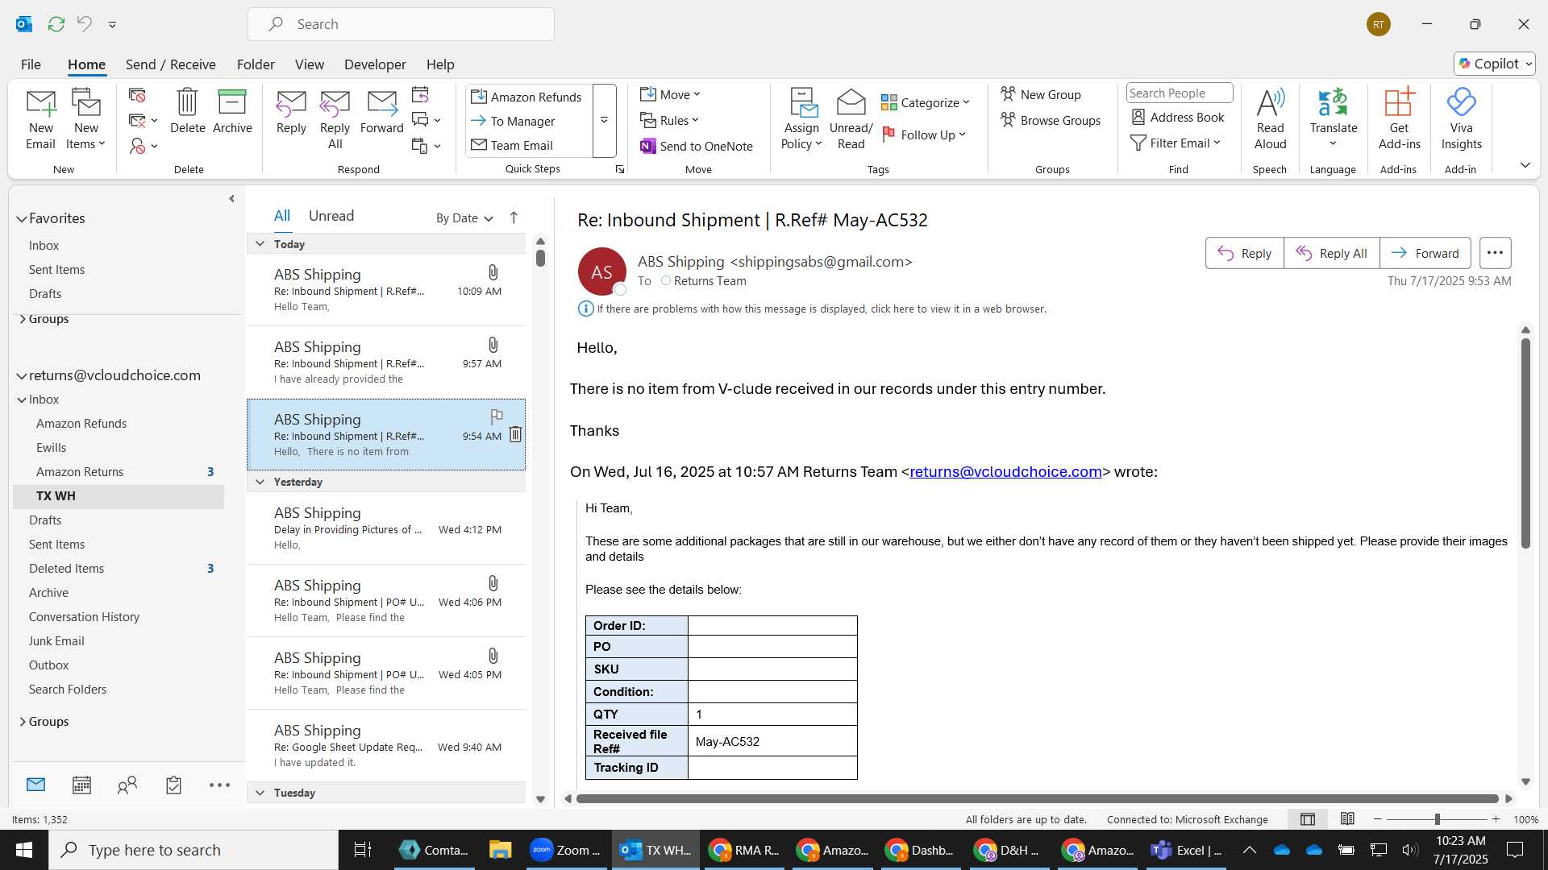1548x870 pixels.
Task: Open By Date sort dropdown
Action: click(464, 217)
